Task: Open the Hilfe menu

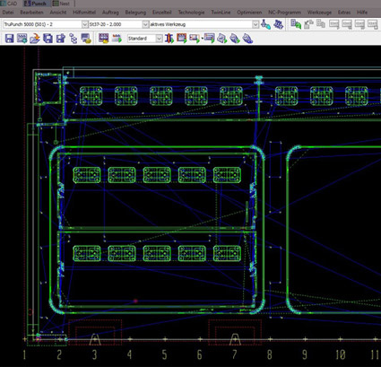Action: (362, 13)
